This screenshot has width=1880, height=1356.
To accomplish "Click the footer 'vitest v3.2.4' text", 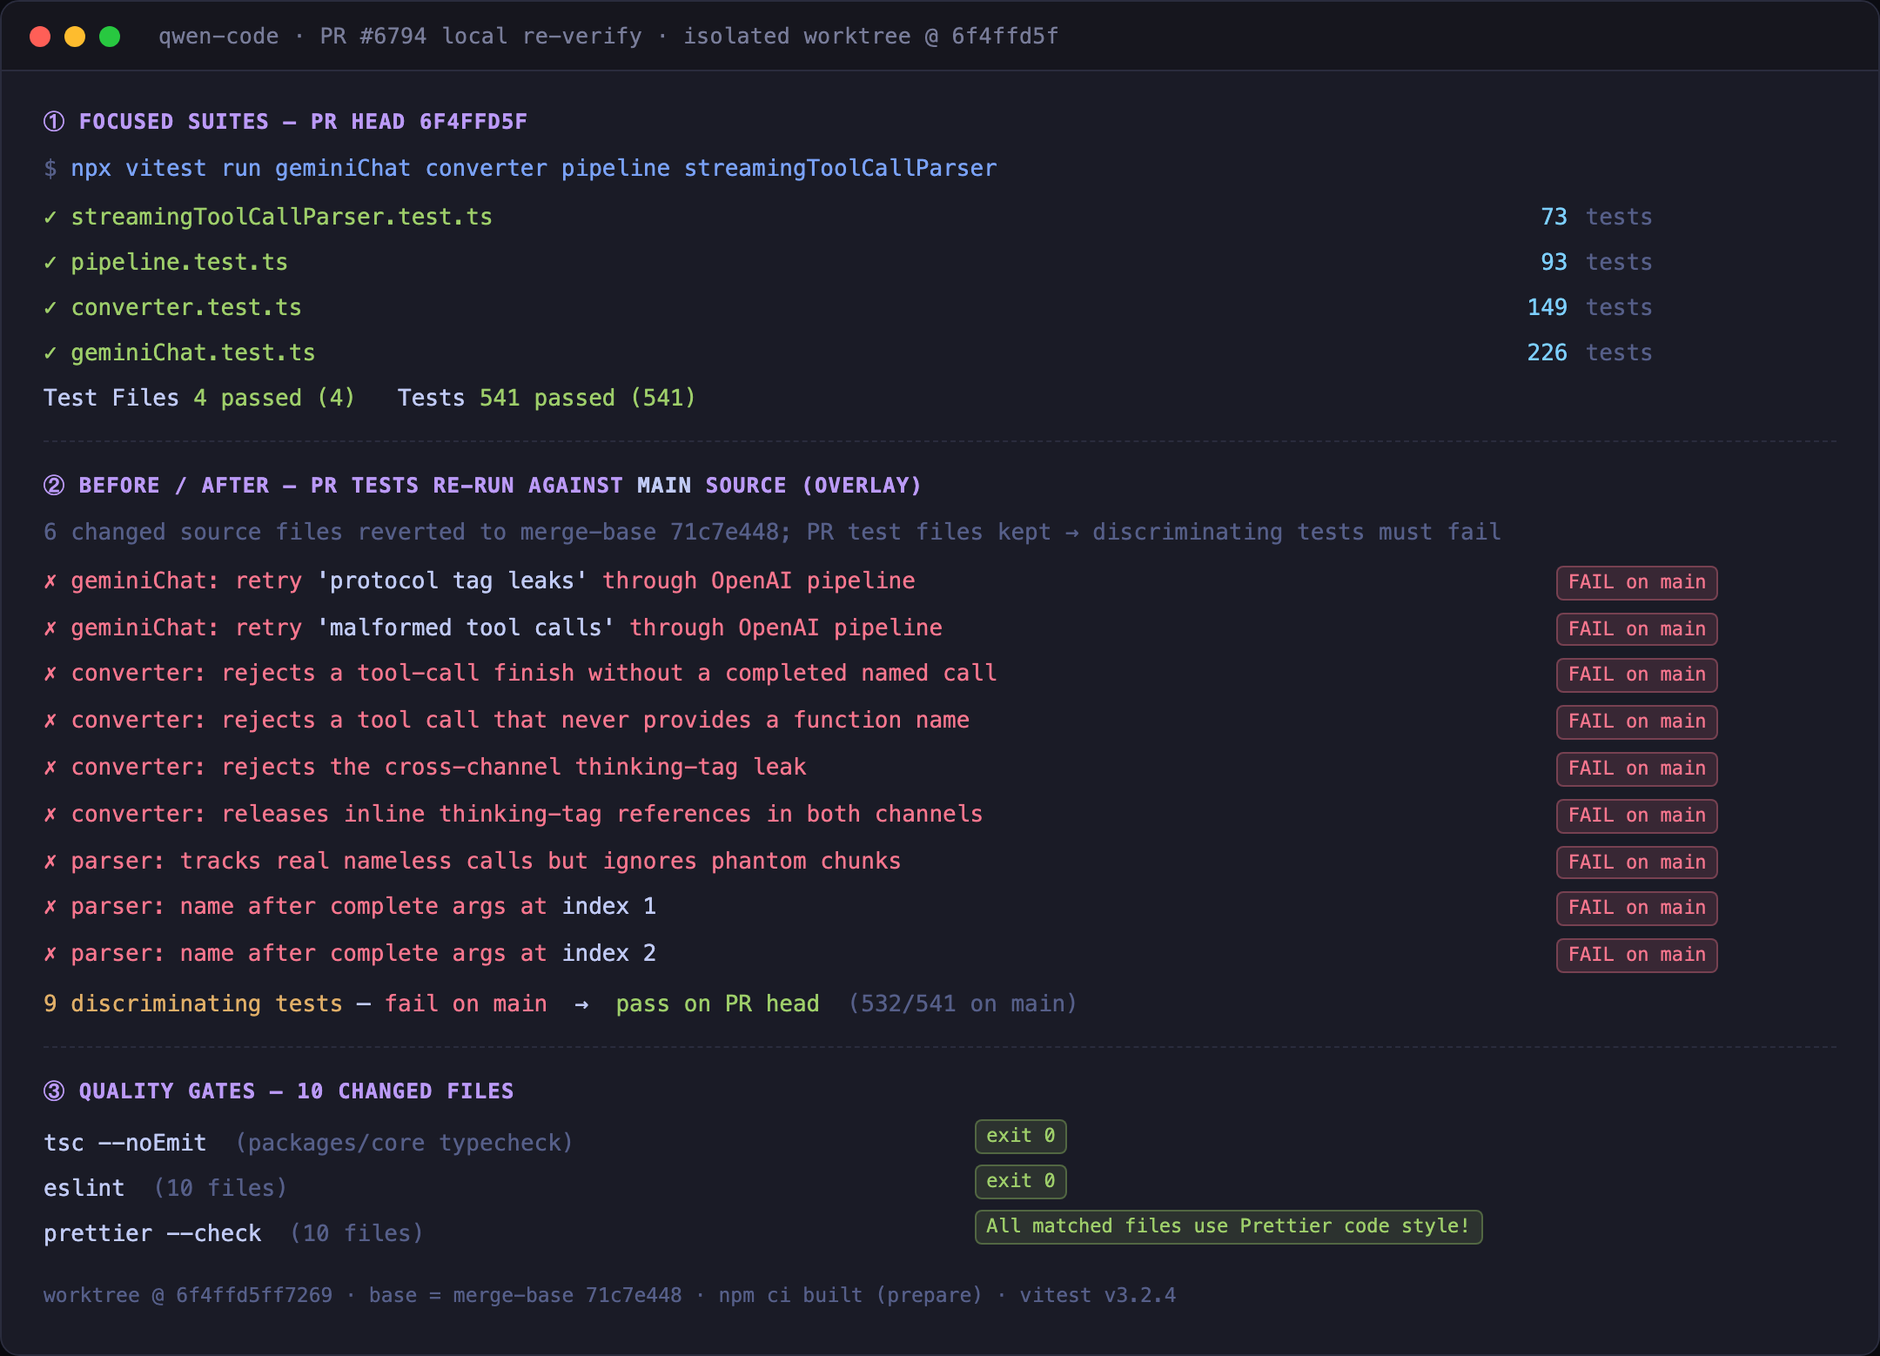I will tap(1098, 1295).
